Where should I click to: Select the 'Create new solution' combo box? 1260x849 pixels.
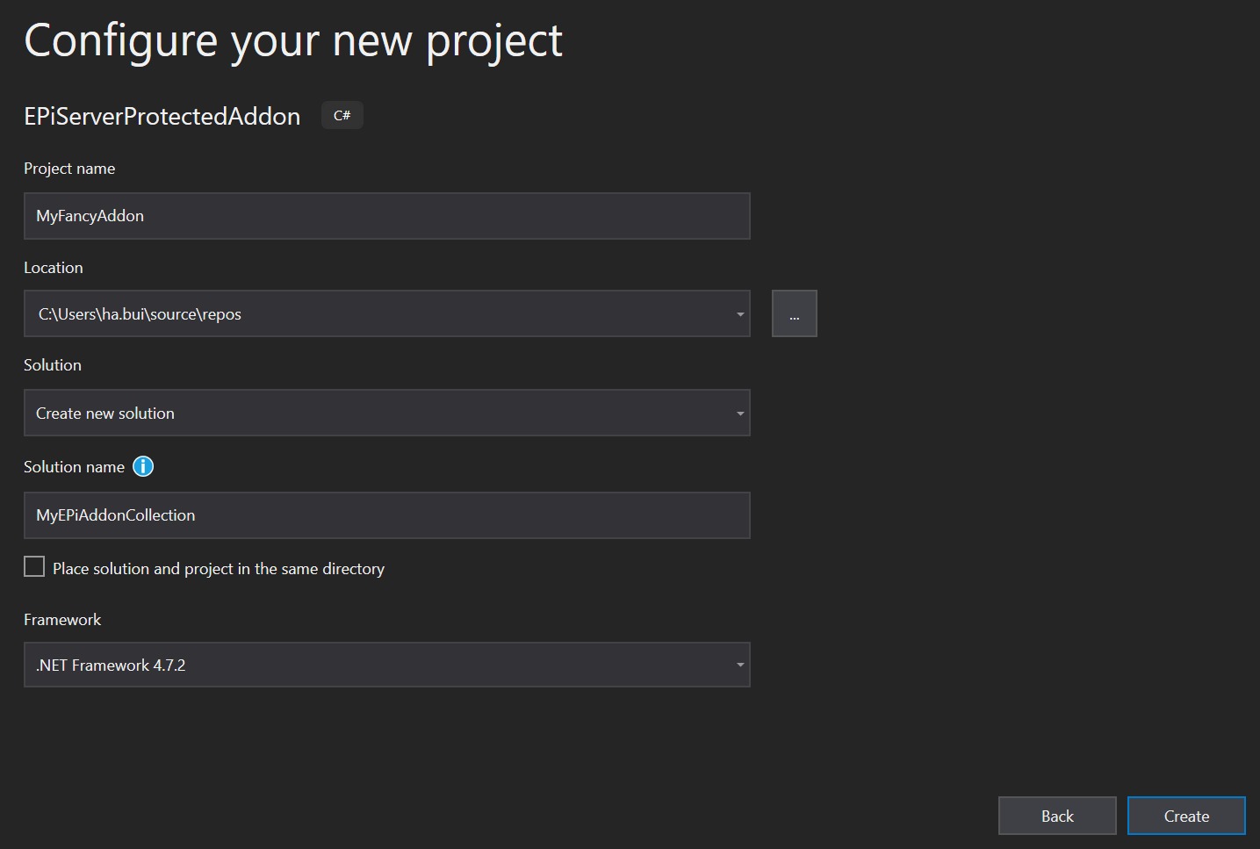(x=378, y=414)
